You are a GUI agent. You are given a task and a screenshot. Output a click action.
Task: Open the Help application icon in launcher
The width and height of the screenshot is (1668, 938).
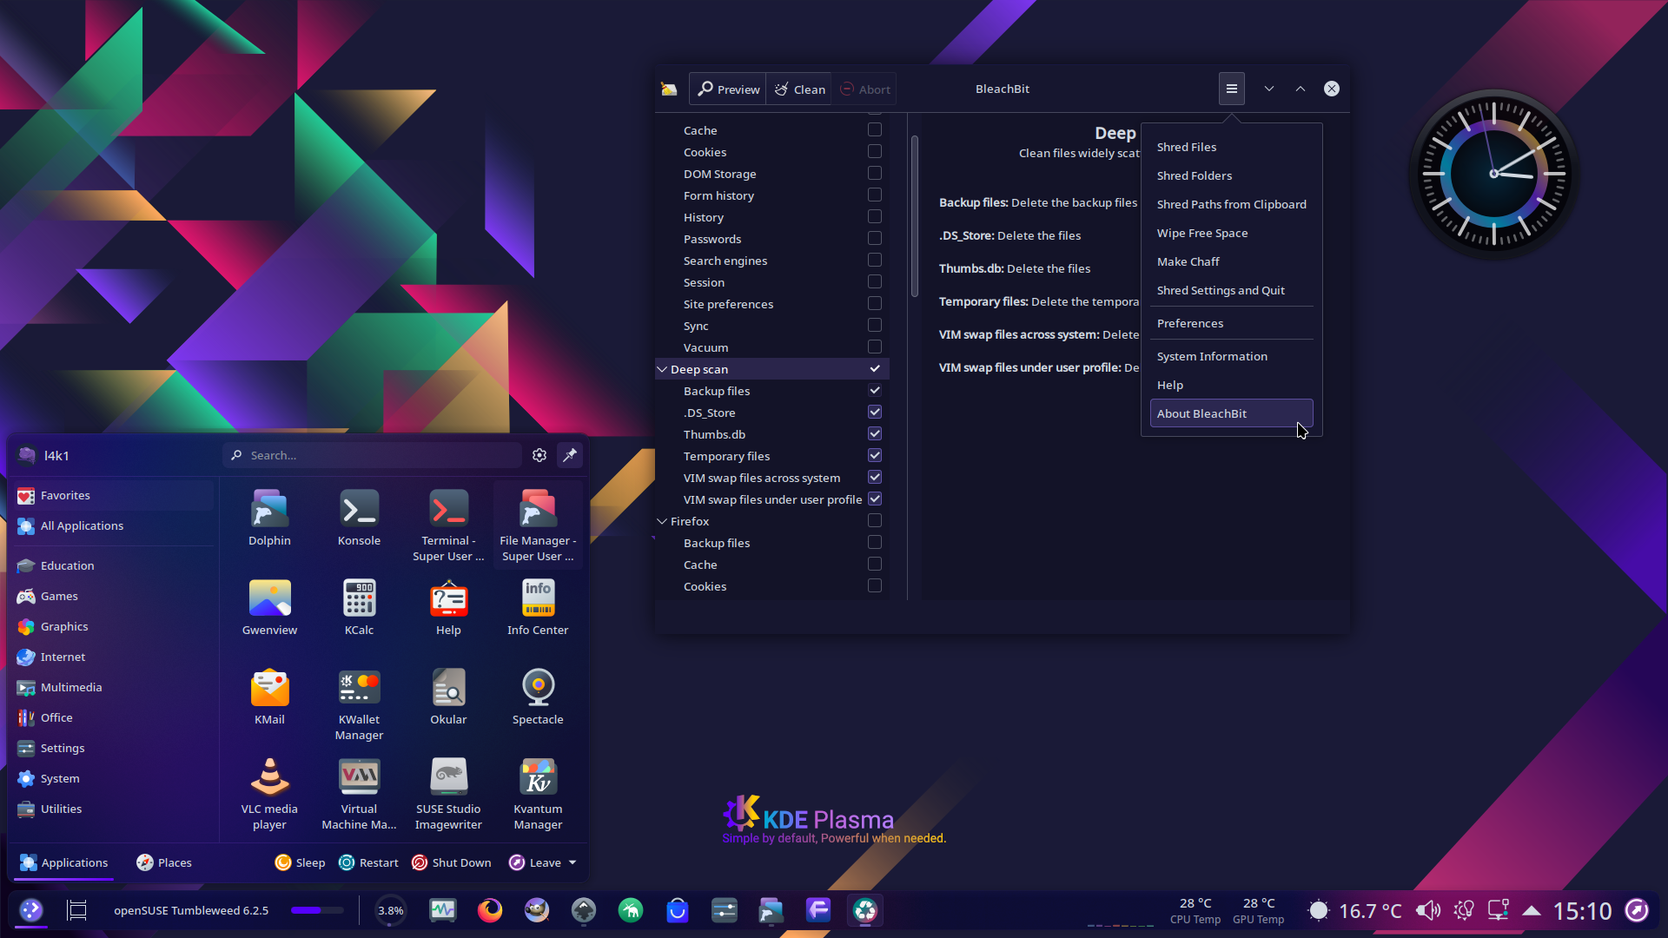tap(448, 608)
